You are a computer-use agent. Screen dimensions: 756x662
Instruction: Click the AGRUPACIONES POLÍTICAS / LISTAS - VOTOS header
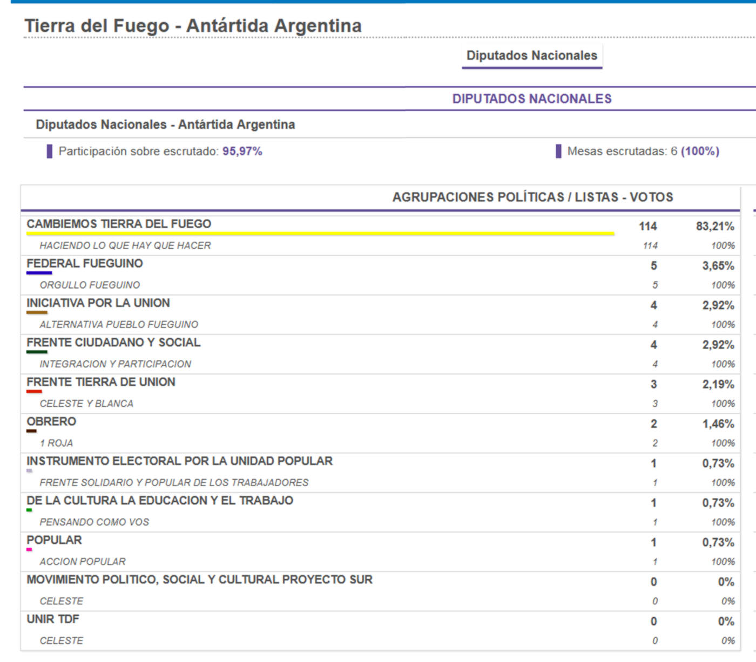pos(532,197)
